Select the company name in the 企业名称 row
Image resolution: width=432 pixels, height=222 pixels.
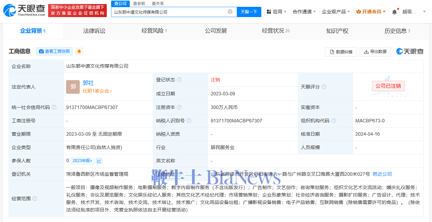point(97,66)
